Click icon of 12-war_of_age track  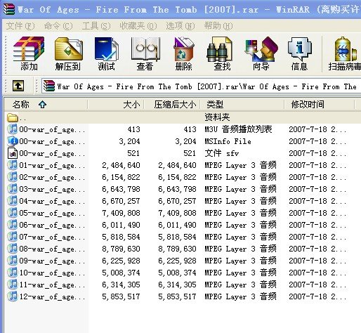[x=13, y=296]
